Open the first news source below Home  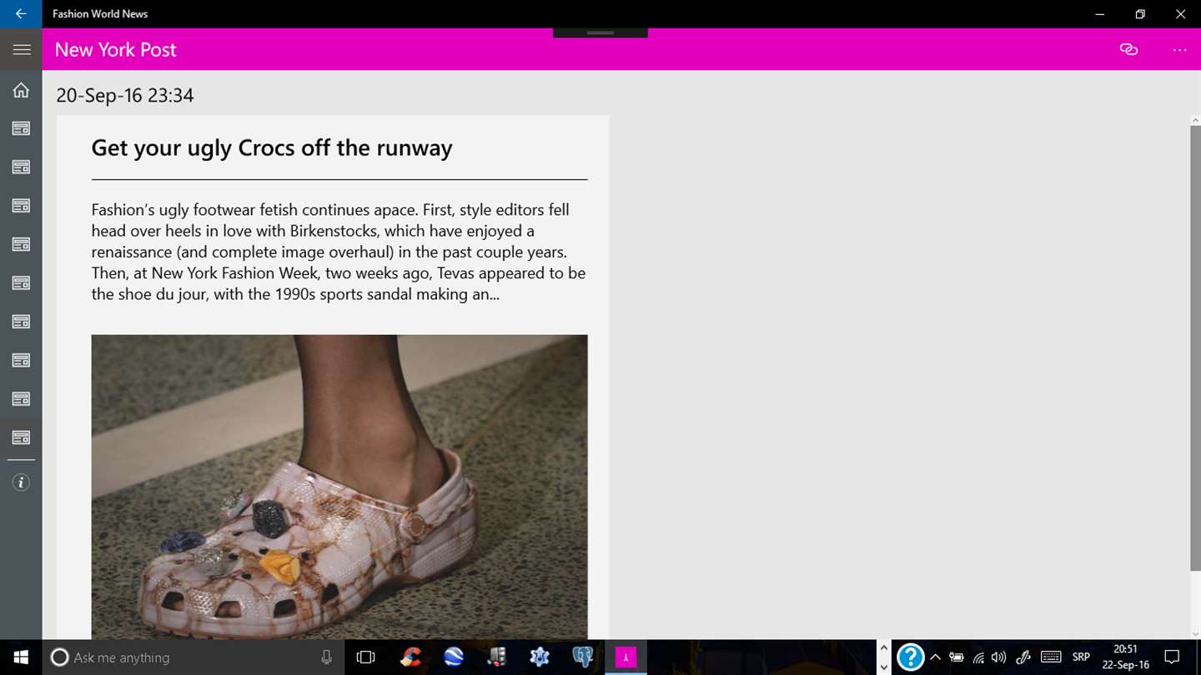pyautogui.click(x=21, y=128)
